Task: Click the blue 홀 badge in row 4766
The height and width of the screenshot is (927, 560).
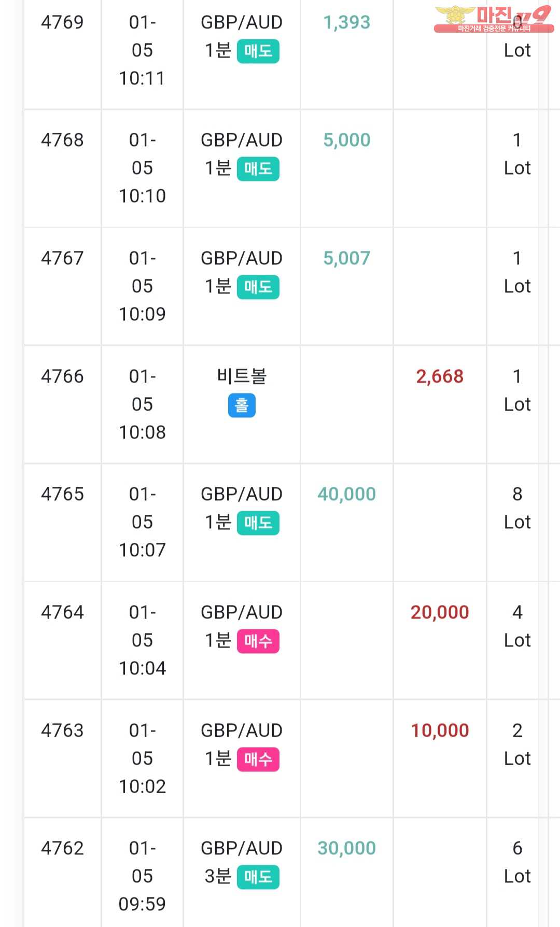Action: coord(242,405)
